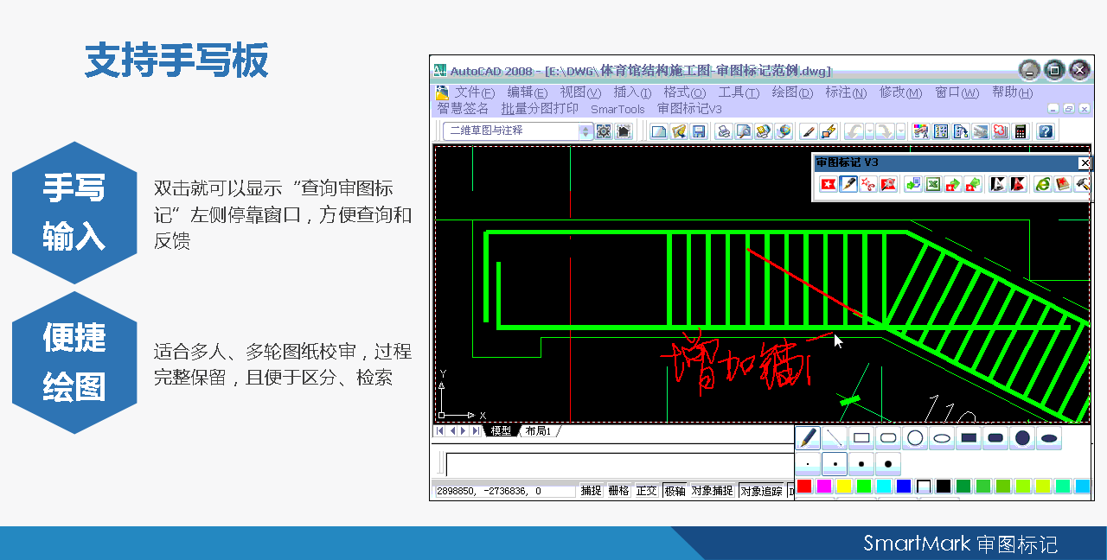The image size is (1107, 560).
Task: Switch to the 布局1 layout tab
Action: [x=537, y=430]
